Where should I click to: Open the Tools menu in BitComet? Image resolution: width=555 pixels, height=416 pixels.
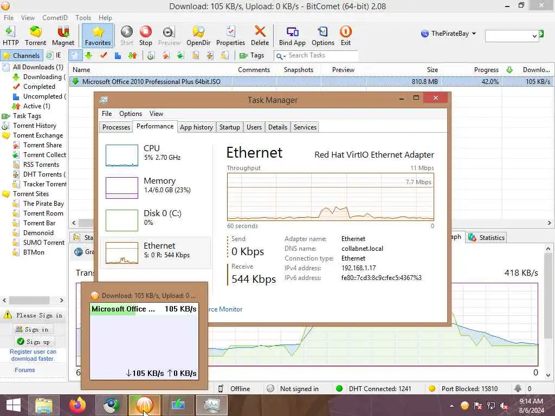(x=83, y=18)
